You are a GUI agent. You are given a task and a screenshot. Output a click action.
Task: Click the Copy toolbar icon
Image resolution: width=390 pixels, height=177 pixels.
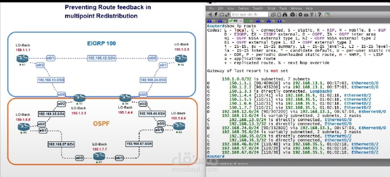tap(273, 15)
